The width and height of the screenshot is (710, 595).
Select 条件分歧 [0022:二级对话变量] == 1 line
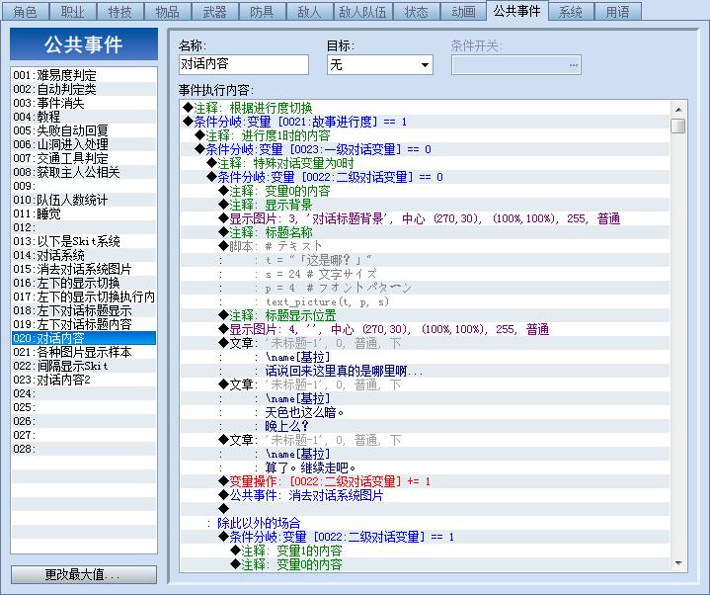[425, 537]
